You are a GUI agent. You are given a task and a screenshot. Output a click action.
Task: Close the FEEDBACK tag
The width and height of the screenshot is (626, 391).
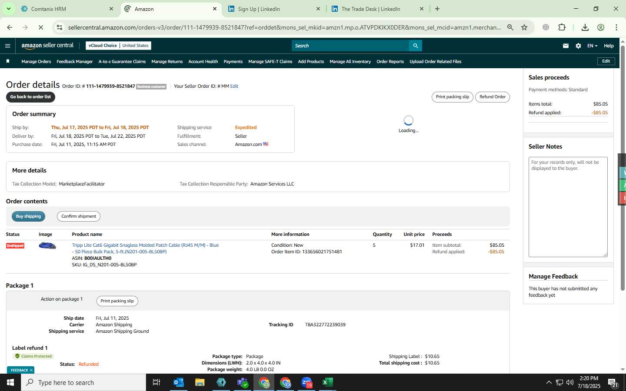pyautogui.click(x=31, y=370)
